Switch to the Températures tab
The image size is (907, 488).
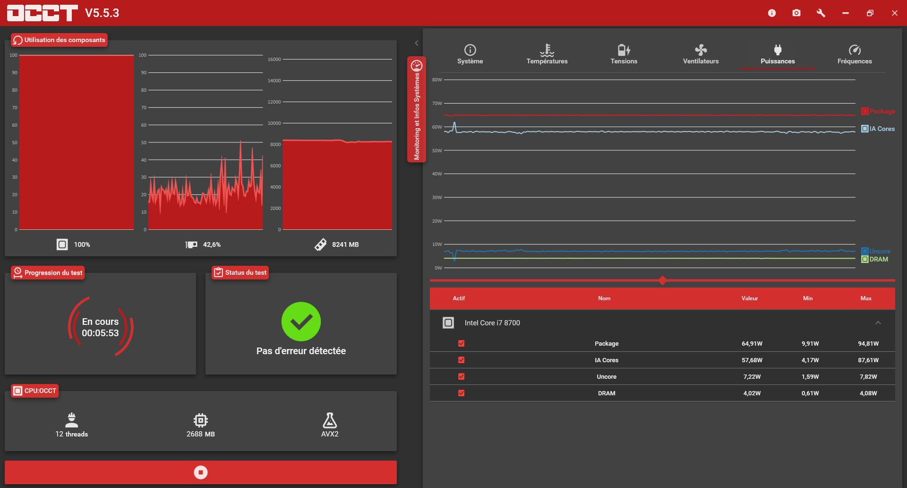pos(547,54)
